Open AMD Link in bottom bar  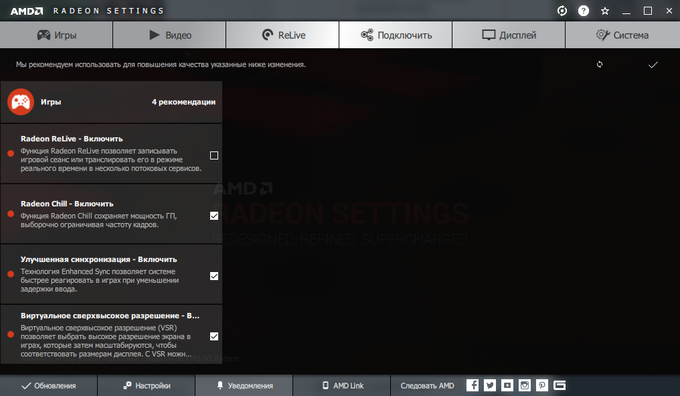click(x=342, y=385)
